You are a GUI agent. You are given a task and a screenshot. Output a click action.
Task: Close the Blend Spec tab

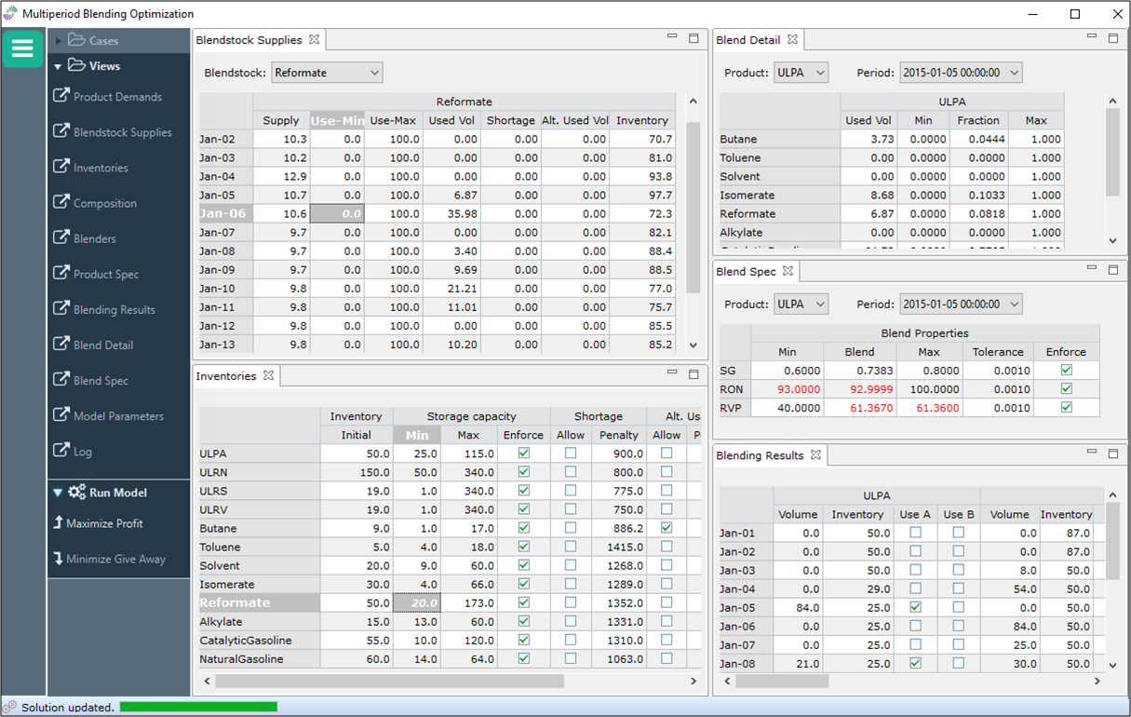(x=788, y=271)
